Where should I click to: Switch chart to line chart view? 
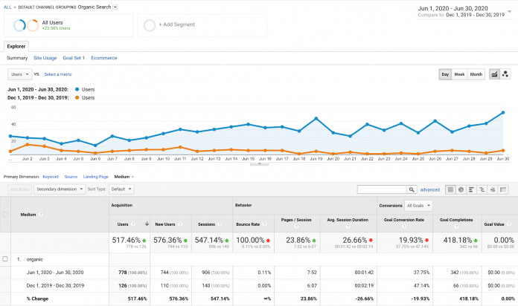(494, 74)
